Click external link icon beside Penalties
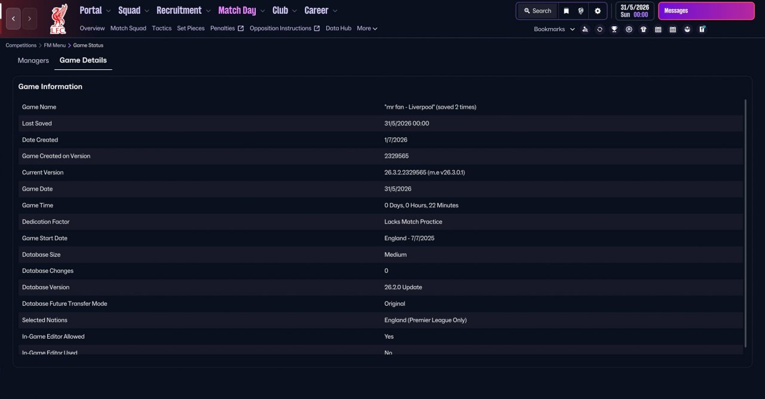Viewport: 765px width, 399px height. click(x=241, y=28)
